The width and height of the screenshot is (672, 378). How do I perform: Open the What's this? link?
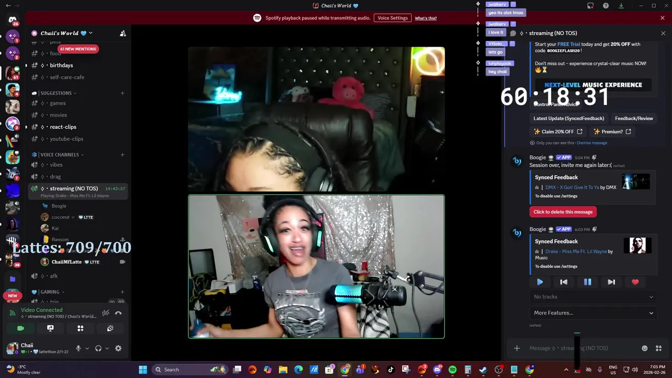[426, 18]
